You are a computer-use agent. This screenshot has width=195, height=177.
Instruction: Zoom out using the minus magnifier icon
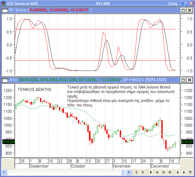pyautogui.click(x=163, y=172)
